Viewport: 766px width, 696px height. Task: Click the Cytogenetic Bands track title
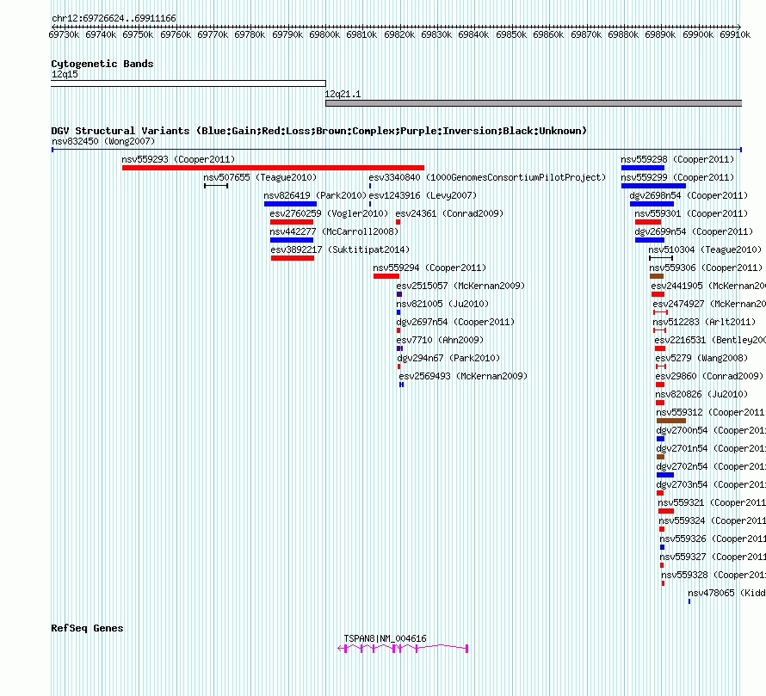pyautogui.click(x=102, y=64)
